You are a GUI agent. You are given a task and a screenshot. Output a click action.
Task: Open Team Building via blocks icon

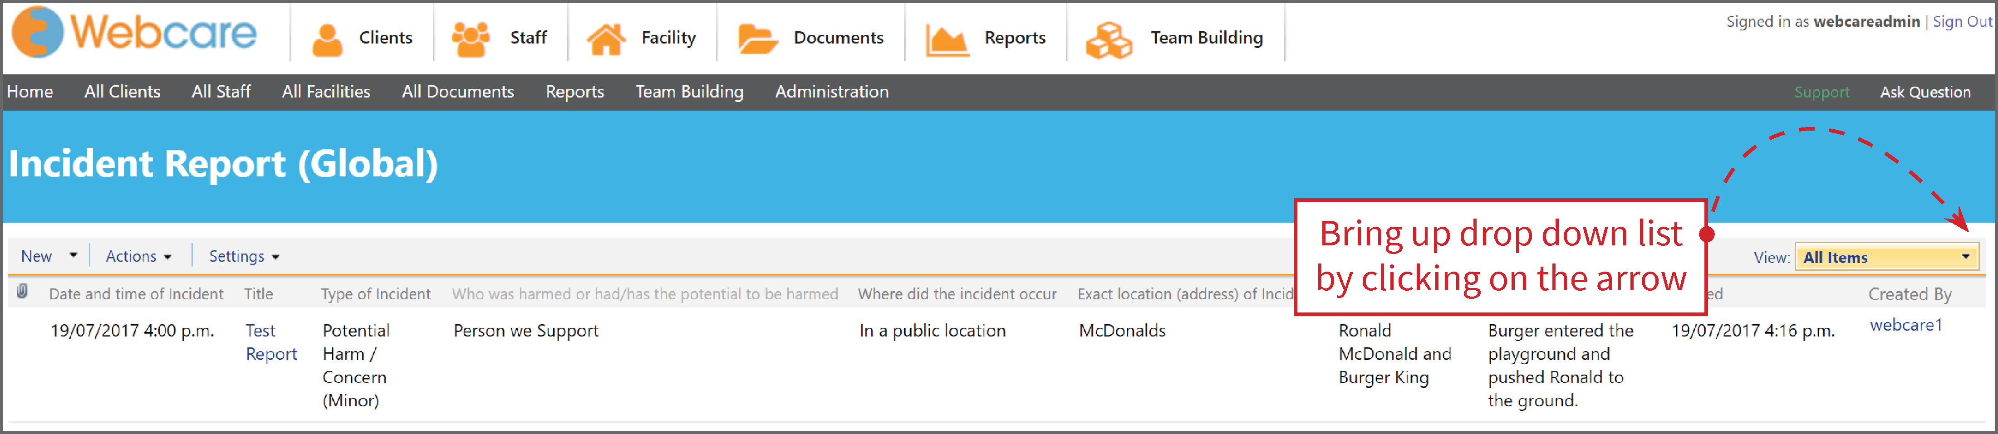point(1109,40)
